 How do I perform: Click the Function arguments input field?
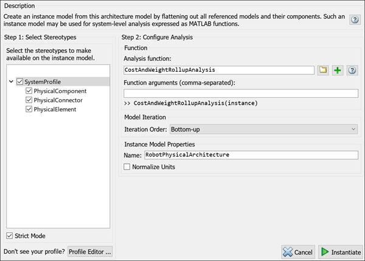point(240,94)
